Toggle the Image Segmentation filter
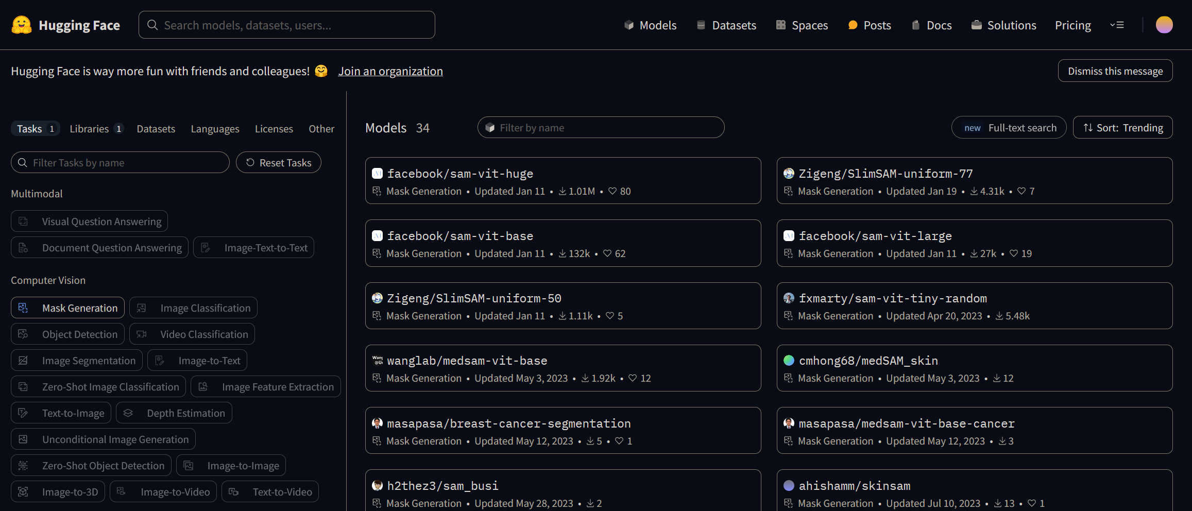 pos(77,361)
